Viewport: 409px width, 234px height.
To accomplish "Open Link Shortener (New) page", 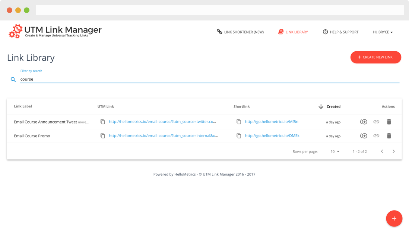I will click(x=240, y=32).
